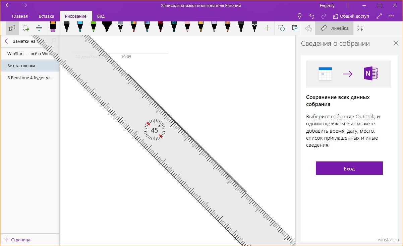Select the green pen
This screenshot has width=403, height=246.
point(93,27)
